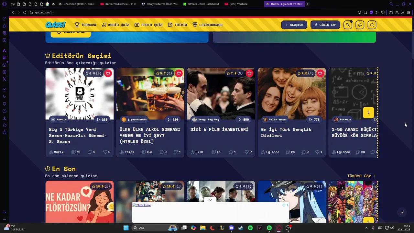Click the 0.0 (0) rating on Big 5 card
Image resolution: width=414 pixels, height=233 pixels.
click(x=93, y=73)
